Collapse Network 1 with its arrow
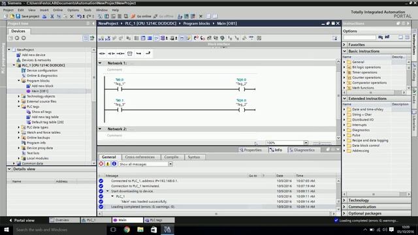This screenshot has width=418, height=235. 100,63
